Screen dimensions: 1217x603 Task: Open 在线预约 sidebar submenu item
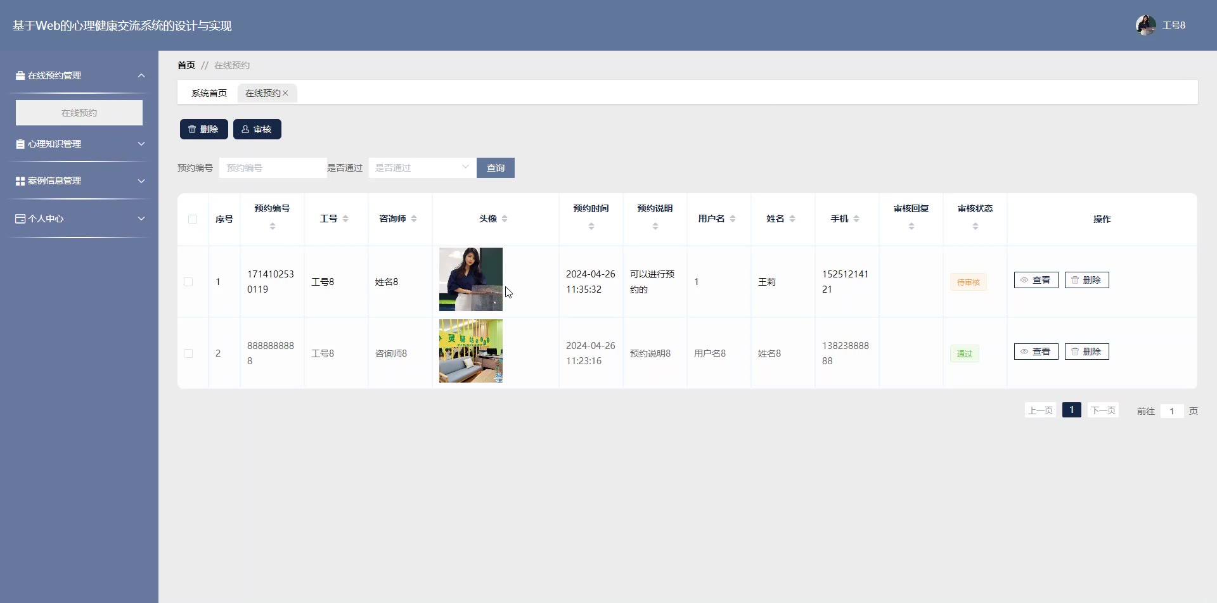point(79,113)
